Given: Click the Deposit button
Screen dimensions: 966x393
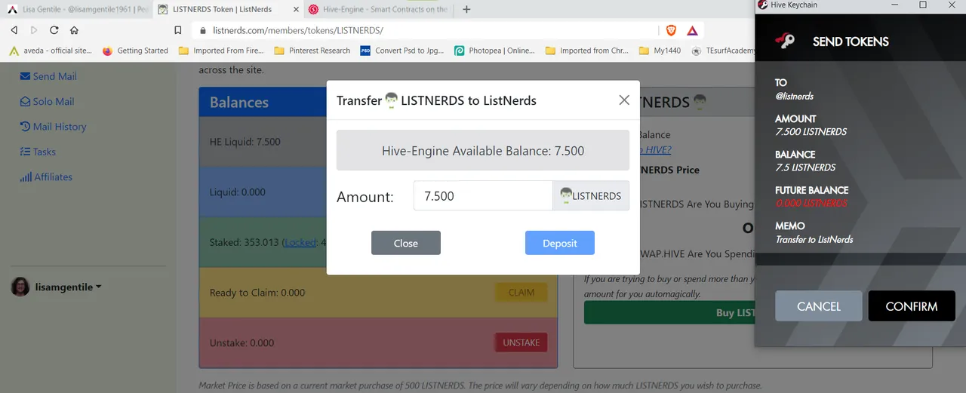Looking at the screenshot, I should [x=560, y=243].
